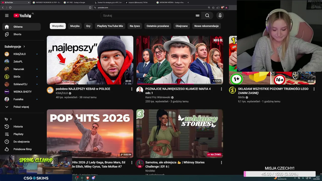This screenshot has height=181, width=322.
Task: Bookmark this page with the bookmark icon
Action: point(90,8)
